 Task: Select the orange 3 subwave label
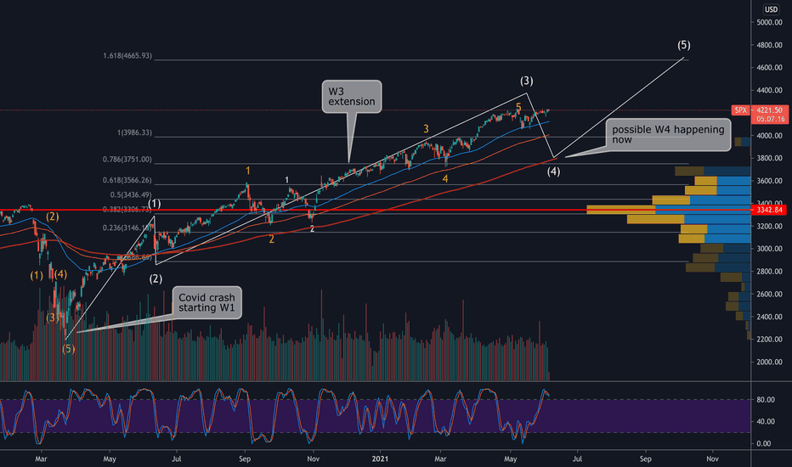coord(426,129)
